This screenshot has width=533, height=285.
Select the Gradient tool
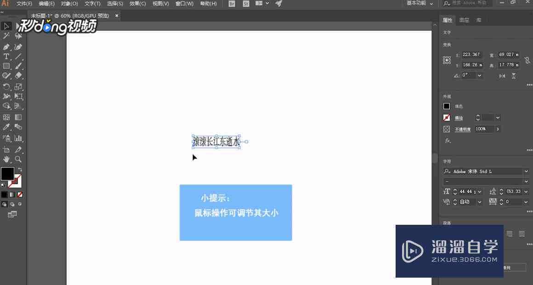[18, 117]
